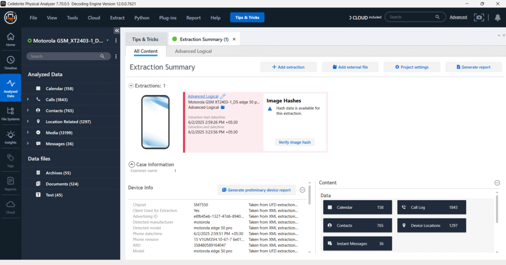Click the Calendar icon in Analyzed Data
Screen dimensions: 506x265
pos(38,89)
